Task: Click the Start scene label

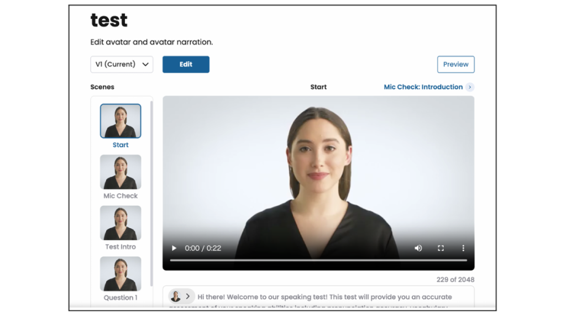Action: pyautogui.click(x=120, y=145)
